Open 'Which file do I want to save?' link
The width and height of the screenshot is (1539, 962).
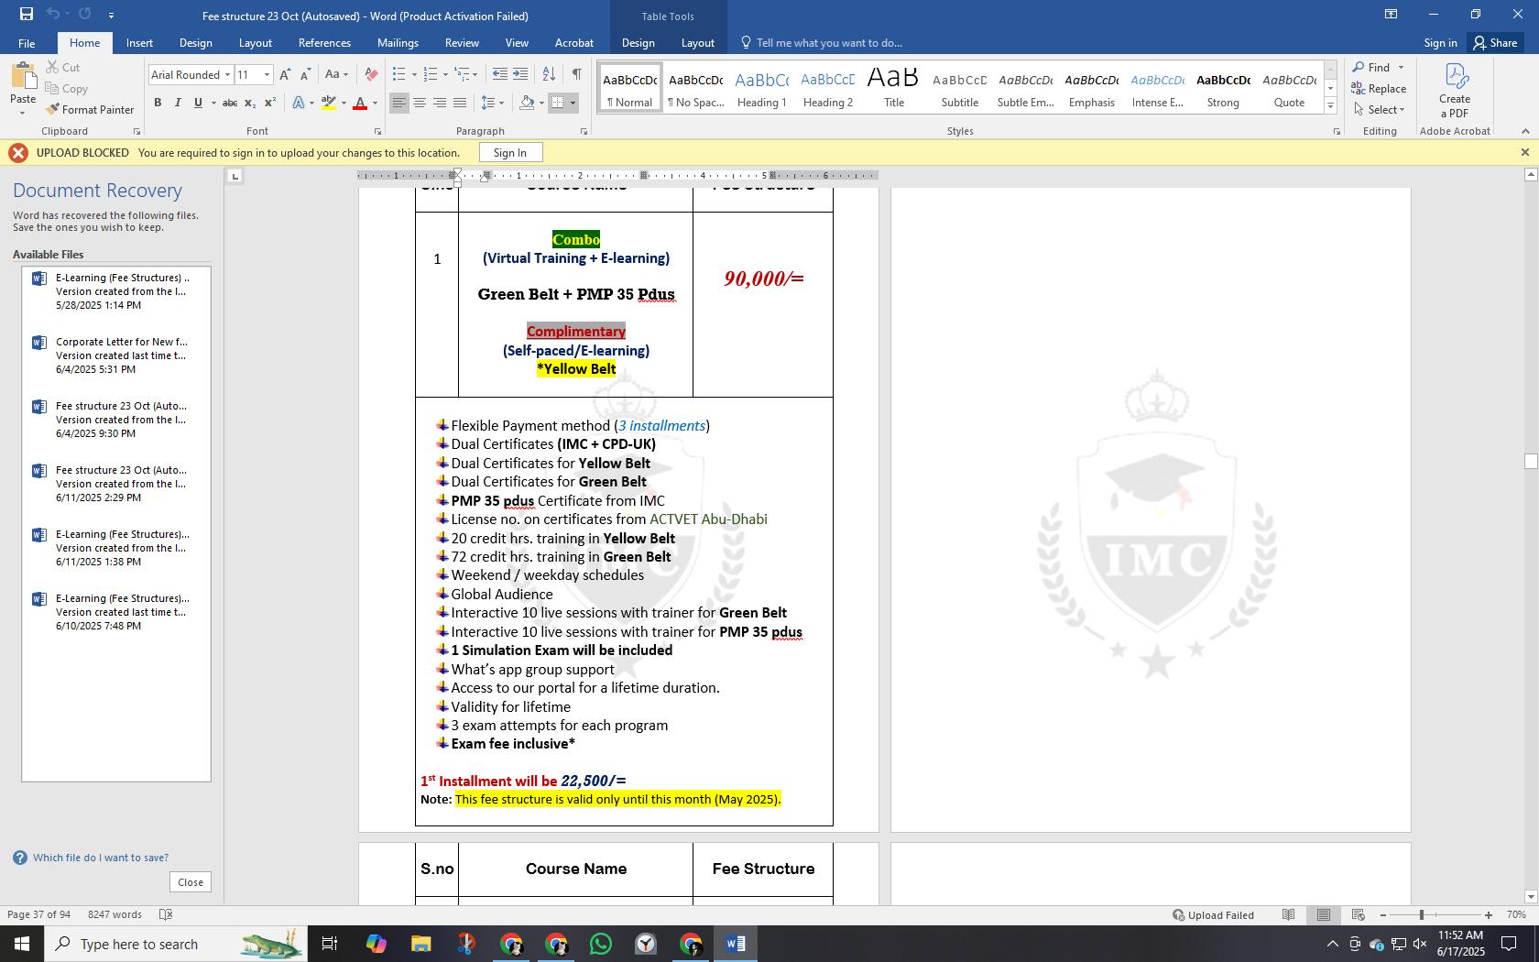[x=101, y=858]
